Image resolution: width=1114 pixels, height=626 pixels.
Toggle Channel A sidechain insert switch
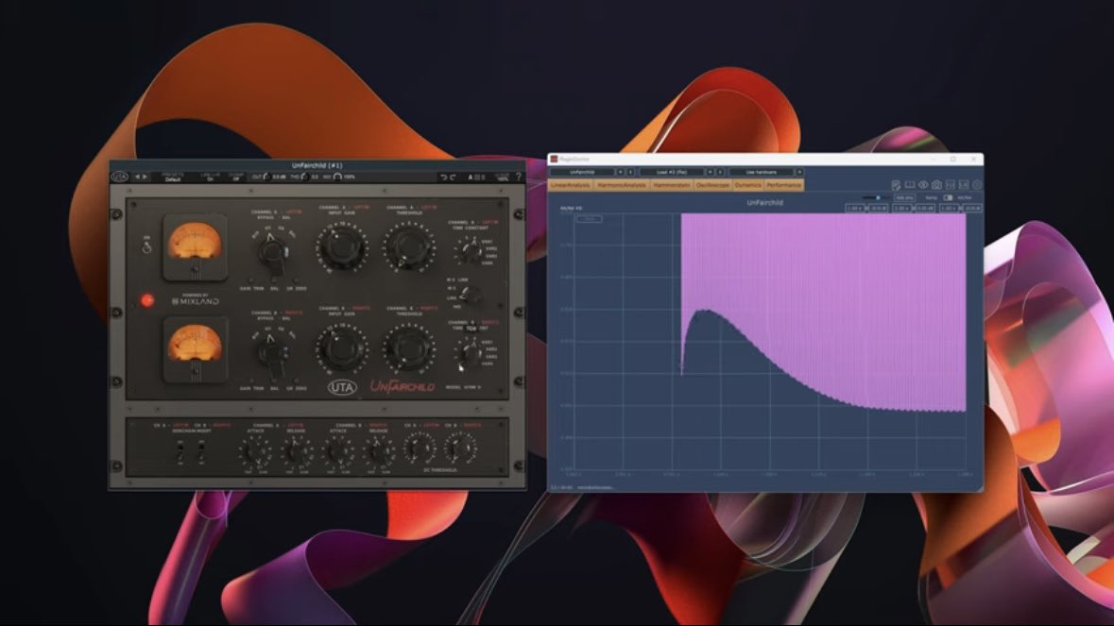click(x=180, y=451)
